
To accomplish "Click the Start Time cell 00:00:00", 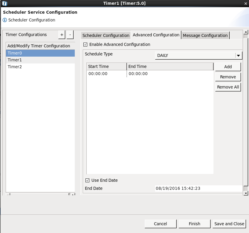I will [98, 74].
